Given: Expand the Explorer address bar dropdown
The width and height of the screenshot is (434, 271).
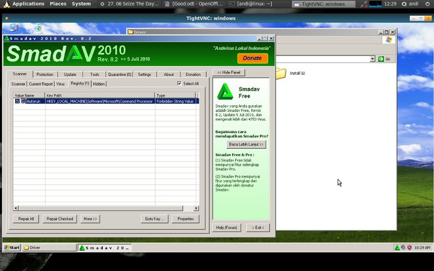Looking at the screenshot, I should tap(373, 59).
